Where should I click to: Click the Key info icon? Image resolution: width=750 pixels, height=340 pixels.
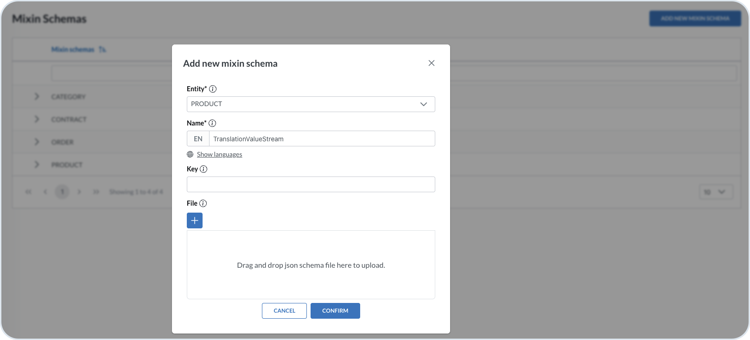click(x=203, y=169)
